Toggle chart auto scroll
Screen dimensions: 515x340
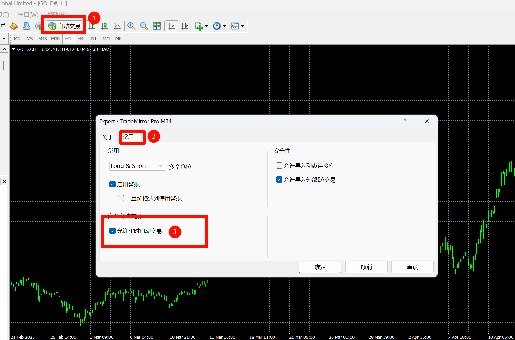[172, 26]
